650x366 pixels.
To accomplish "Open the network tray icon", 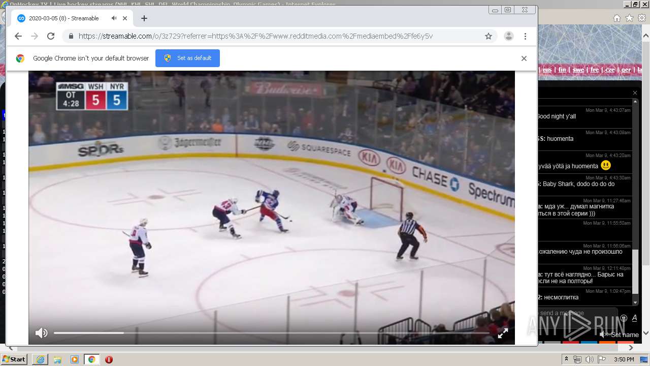I will click(577, 359).
